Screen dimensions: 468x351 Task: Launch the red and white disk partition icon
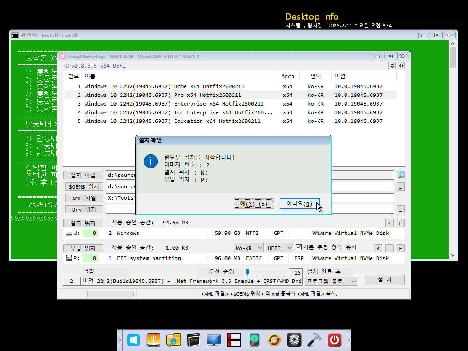[234, 340]
